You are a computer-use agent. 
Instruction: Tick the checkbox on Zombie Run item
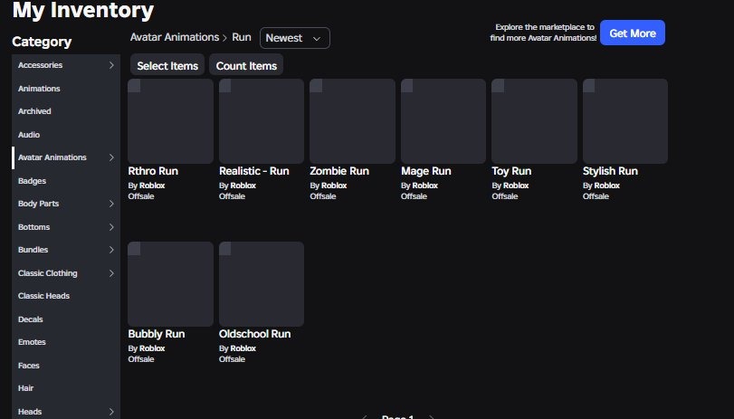click(x=316, y=86)
